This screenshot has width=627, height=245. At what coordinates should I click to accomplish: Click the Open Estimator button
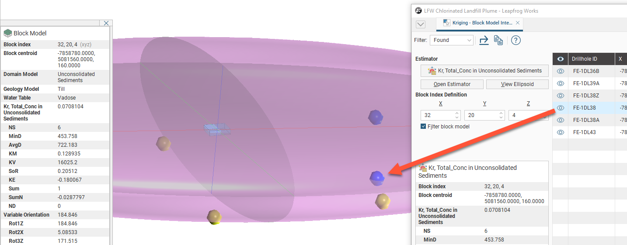pyautogui.click(x=452, y=84)
